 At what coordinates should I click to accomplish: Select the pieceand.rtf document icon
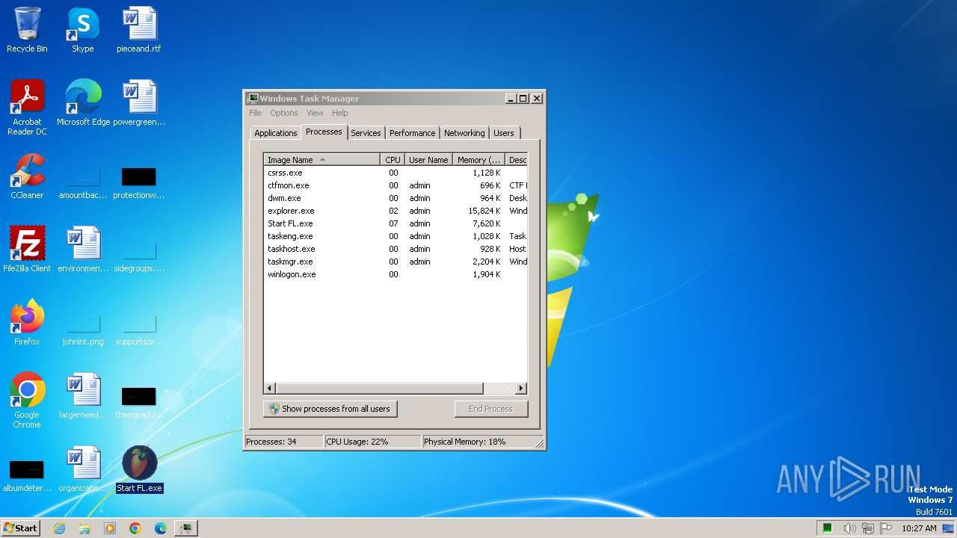139,30
